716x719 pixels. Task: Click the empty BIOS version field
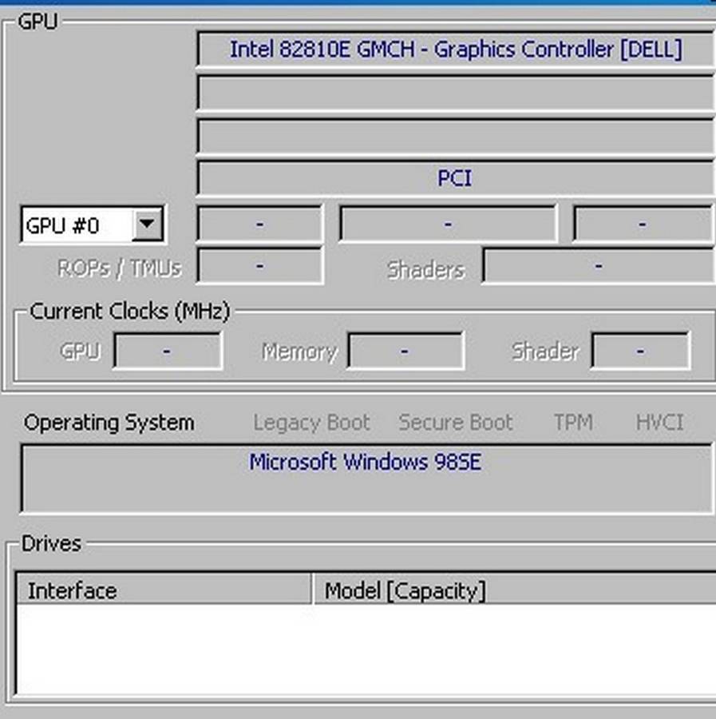[x=455, y=136]
